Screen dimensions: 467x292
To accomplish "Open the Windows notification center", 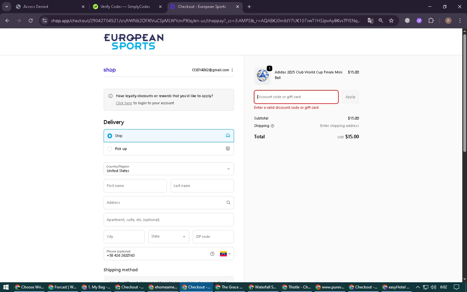I will pos(456,287).
